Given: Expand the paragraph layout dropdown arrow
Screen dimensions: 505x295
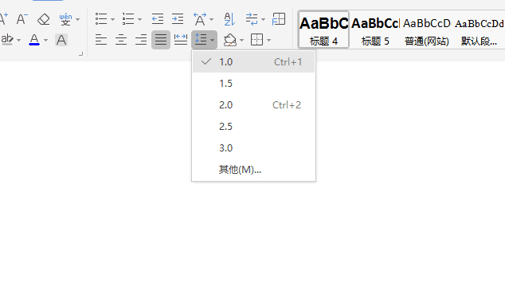Looking at the screenshot, I should [x=263, y=20].
